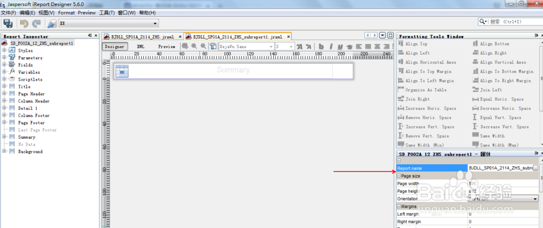Open the 帮助(H) menu
The width and height of the screenshot is (543, 228).
click(x=147, y=13)
